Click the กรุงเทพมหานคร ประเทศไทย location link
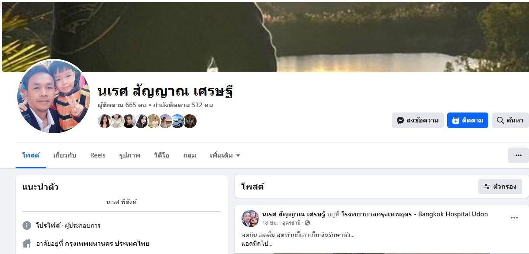529x254 pixels. [107, 244]
